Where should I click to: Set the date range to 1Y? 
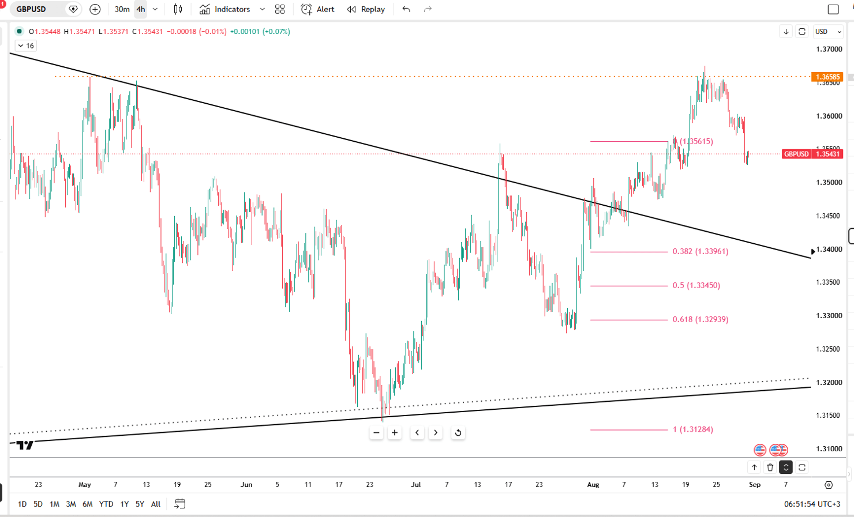click(x=125, y=504)
